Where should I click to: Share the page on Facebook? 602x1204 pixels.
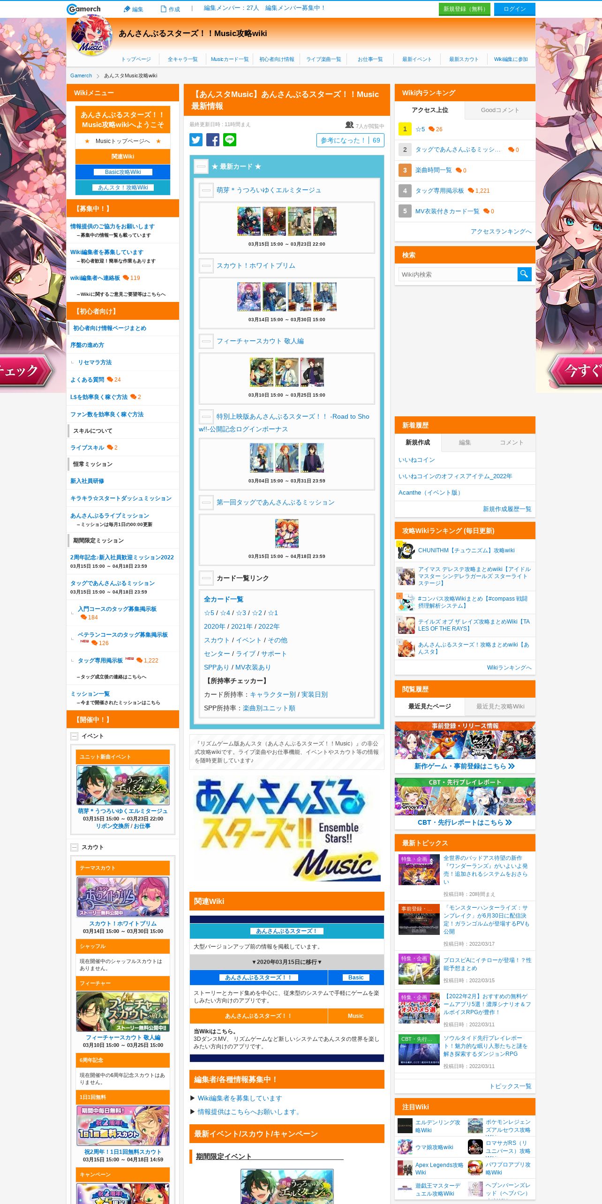213,140
